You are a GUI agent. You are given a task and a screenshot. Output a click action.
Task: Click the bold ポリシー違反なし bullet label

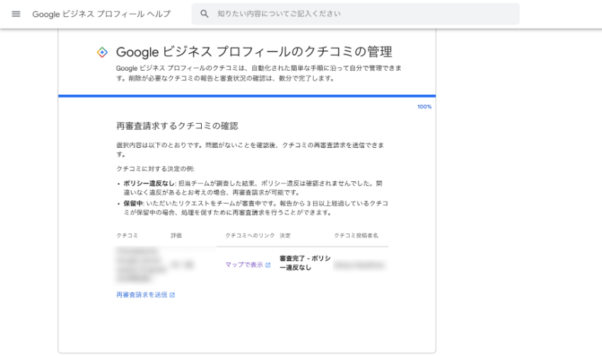[149, 183]
